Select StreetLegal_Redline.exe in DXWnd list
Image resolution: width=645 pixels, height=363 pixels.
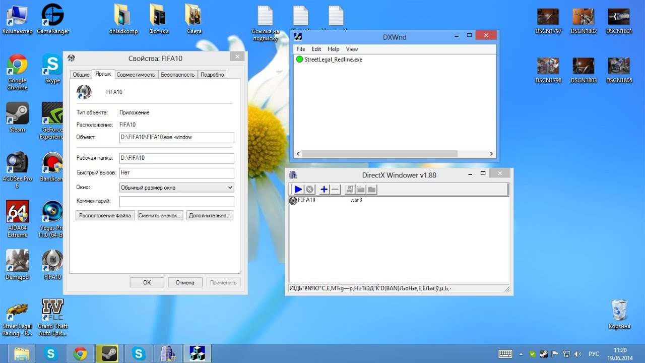pyautogui.click(x=333, y=59)
